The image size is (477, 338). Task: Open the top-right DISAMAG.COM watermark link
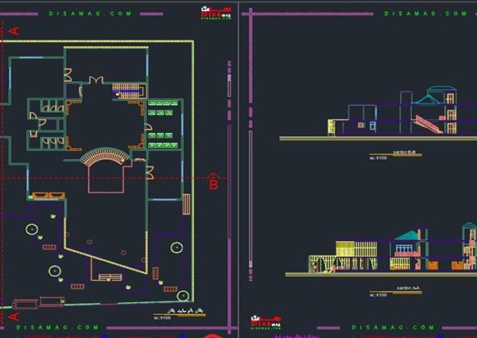tap(413, 14)
